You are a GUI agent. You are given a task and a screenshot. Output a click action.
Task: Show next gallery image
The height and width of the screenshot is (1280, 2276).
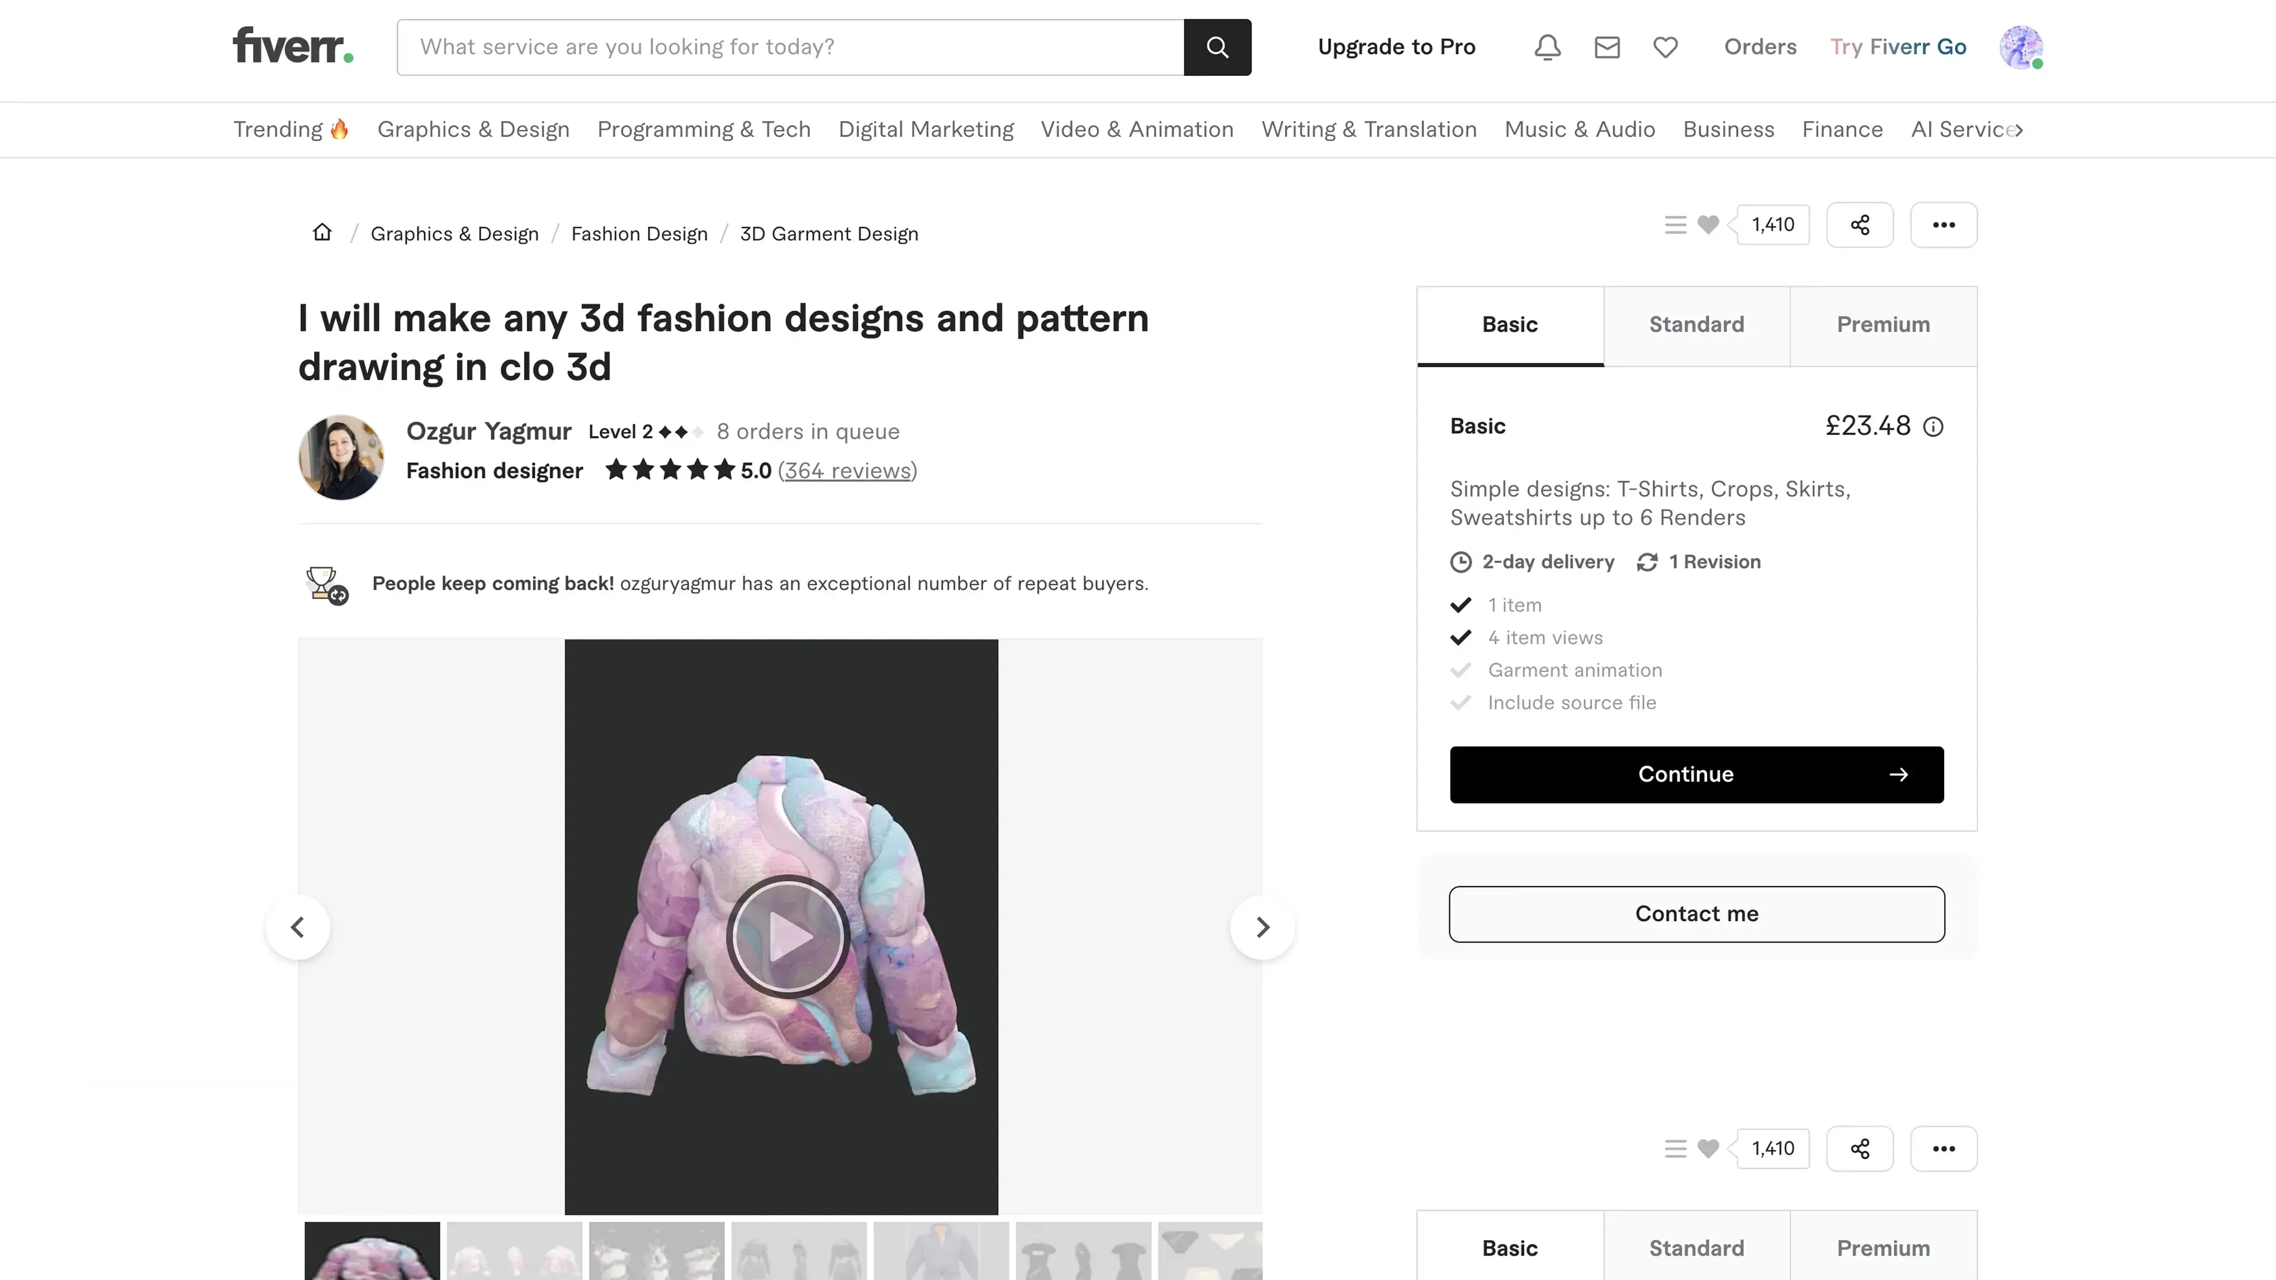click(1262, 927)
